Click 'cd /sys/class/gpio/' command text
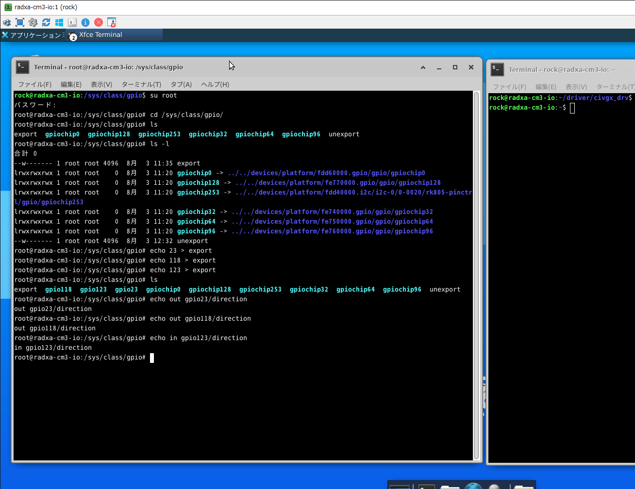635x489 pixels. point(187,115)
